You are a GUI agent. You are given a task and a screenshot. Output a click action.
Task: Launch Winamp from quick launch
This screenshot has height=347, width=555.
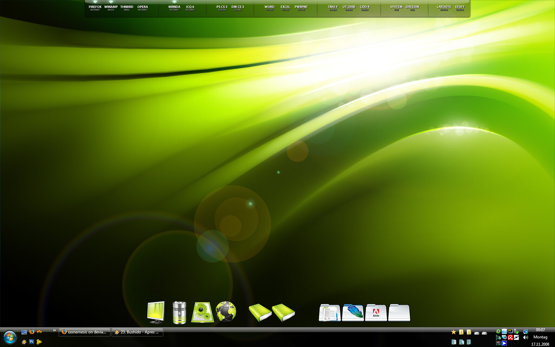click(24, 342)
